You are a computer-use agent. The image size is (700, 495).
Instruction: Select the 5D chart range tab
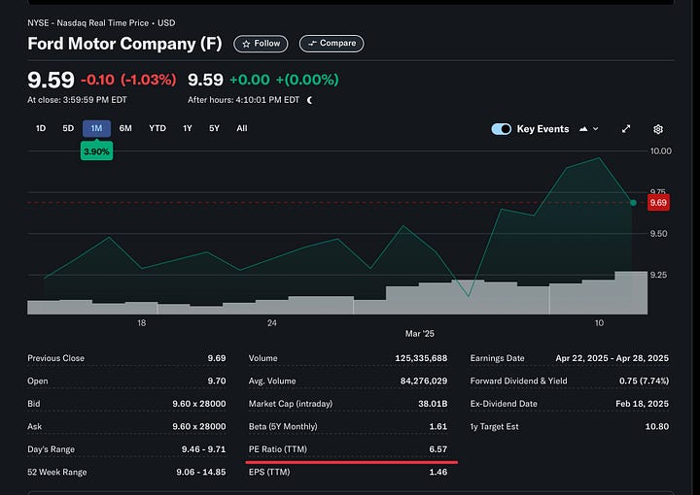[x=68, y=128]
